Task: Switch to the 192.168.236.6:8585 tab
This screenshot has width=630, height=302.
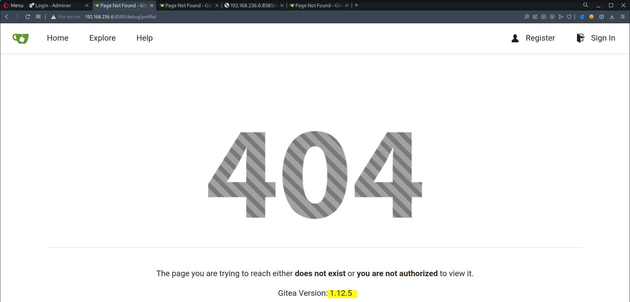Action: coord(253,6)
